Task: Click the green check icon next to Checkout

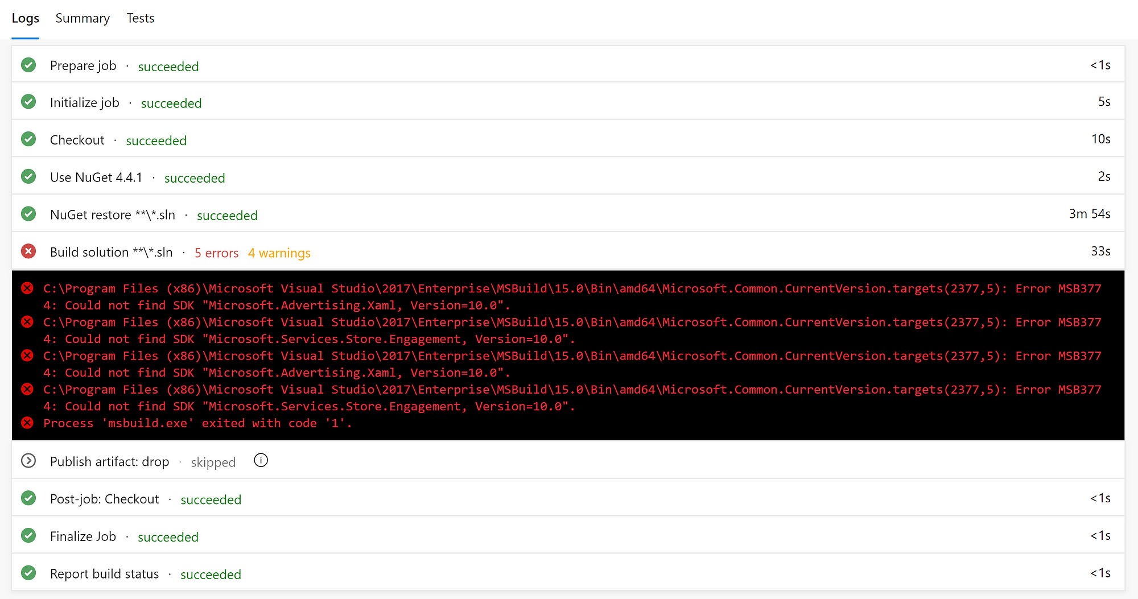Action: [x=28, y=139]
